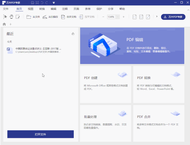This screenshot has width=190, height=145.
Task: Click the save icon in title bar
Action: (x=32, y=3)
